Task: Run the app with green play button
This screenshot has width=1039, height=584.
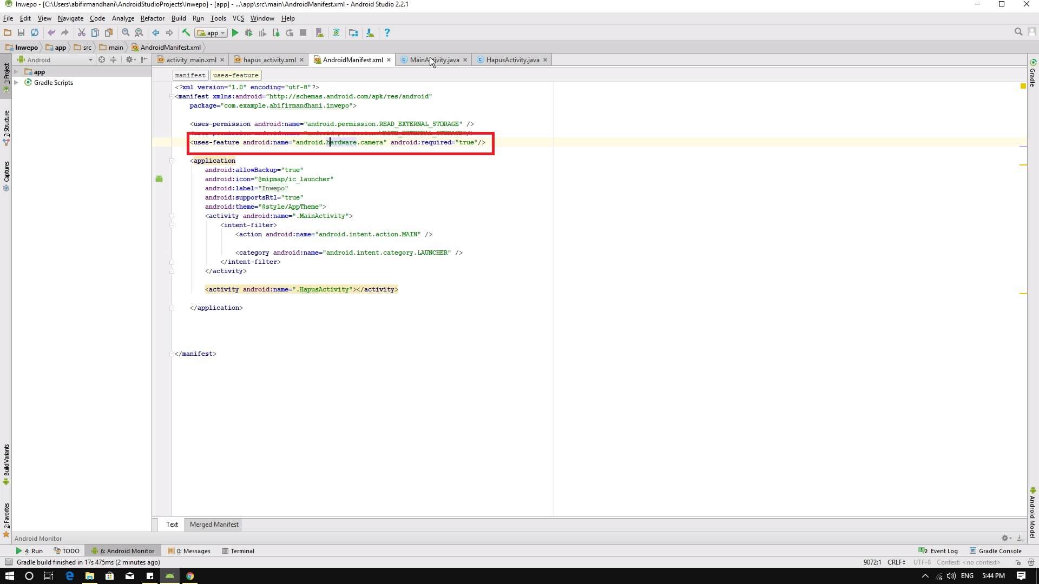Action: (235, 33)
